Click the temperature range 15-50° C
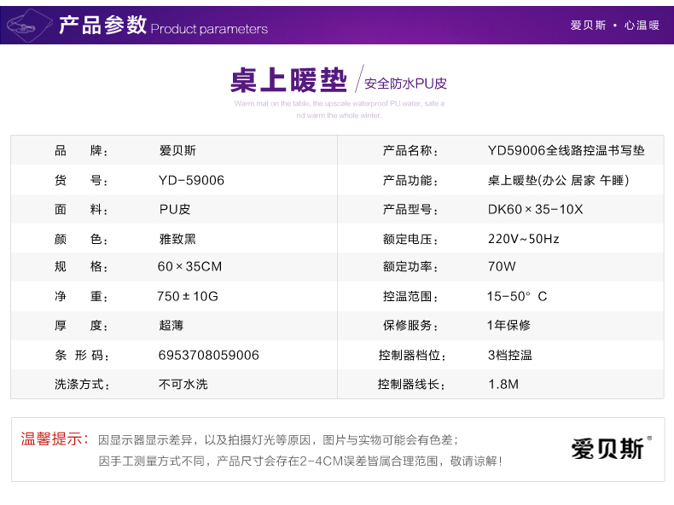 click(x=517, y=296)
